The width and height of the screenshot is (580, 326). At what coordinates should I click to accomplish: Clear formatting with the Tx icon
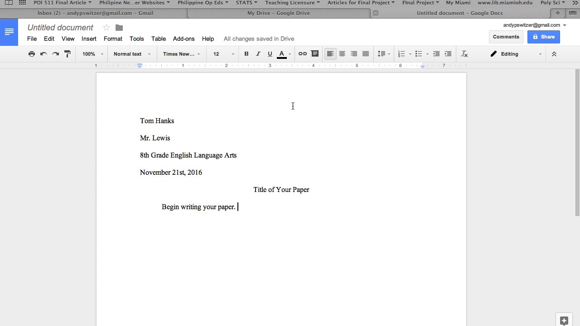464,54
